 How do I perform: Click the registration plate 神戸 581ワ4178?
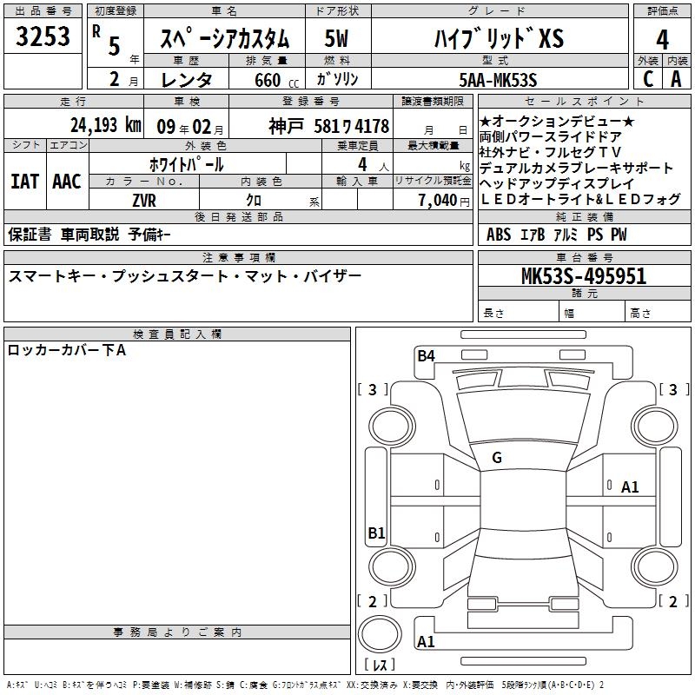tap(329, 127)
